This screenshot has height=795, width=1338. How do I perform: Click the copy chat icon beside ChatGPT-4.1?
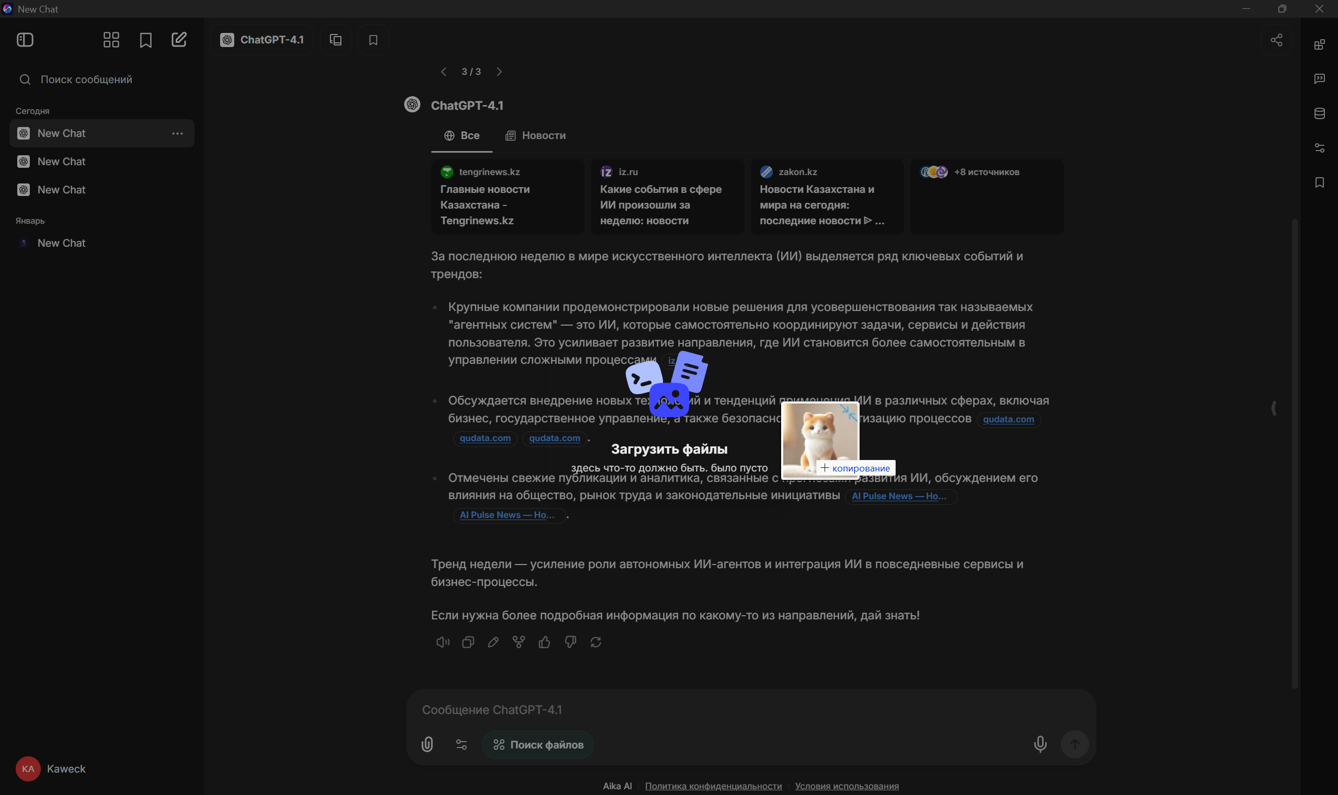[336, 40]
